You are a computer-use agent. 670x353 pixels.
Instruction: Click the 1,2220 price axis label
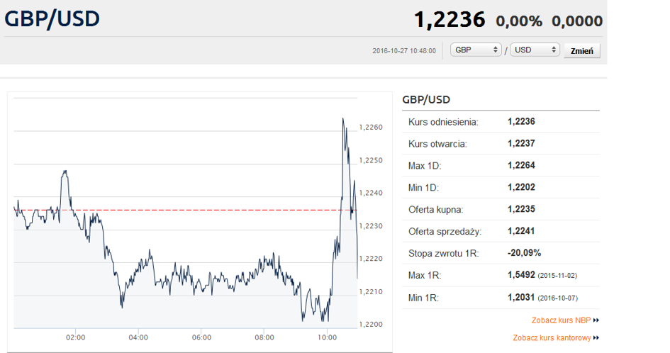click(371, 259)
